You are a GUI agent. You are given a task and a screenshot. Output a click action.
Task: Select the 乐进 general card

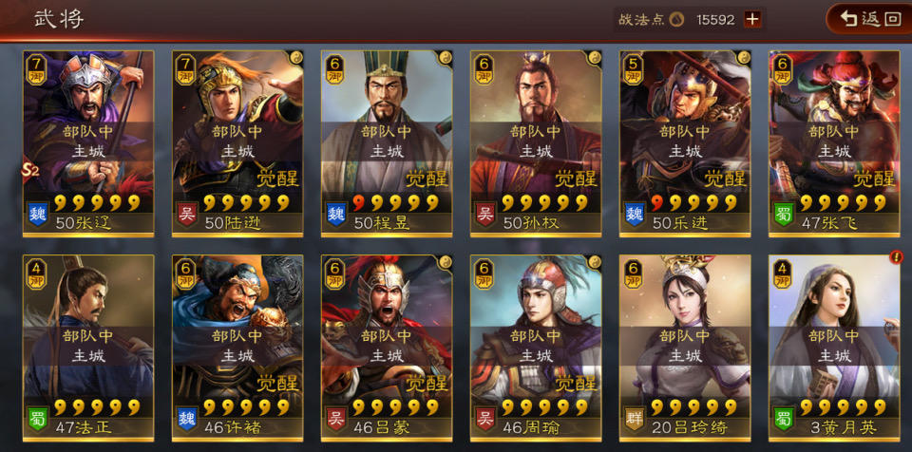point(685,143)
